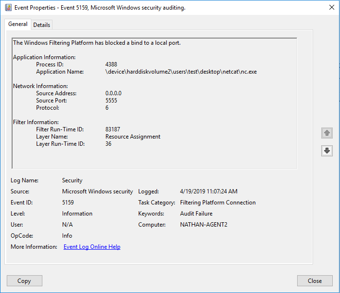
Task: Select the General tab
Action: [x=18, y=24]
